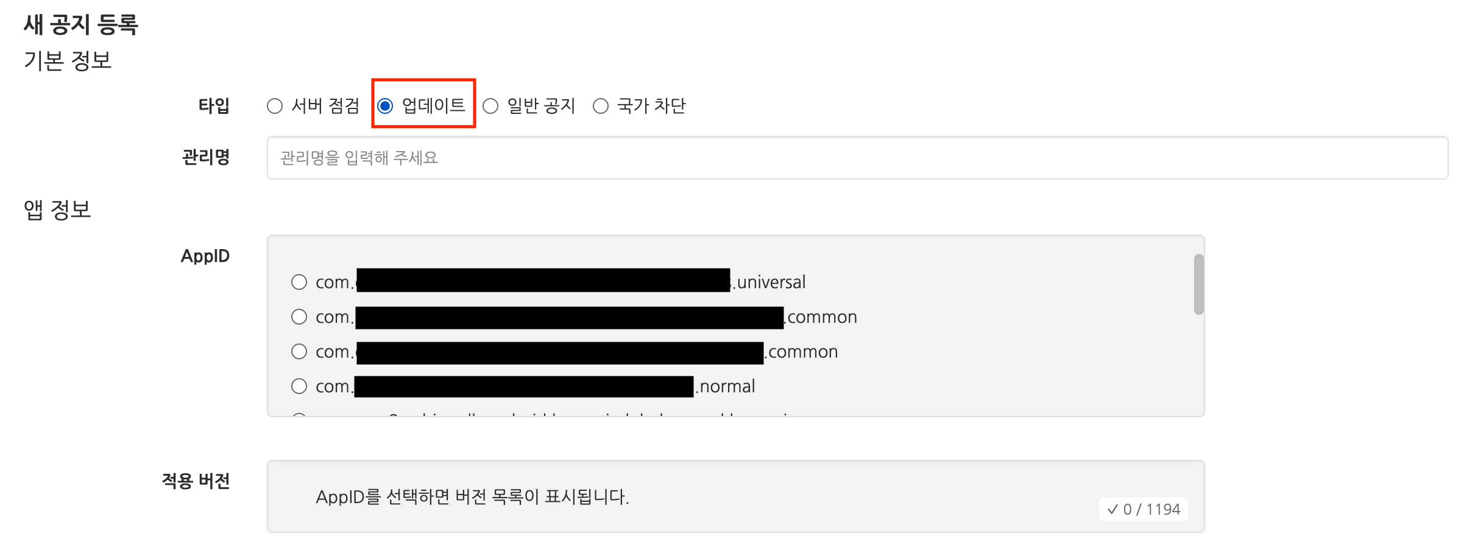
Task: Click the 적용 버전 field label
Action: coord(196,481)
